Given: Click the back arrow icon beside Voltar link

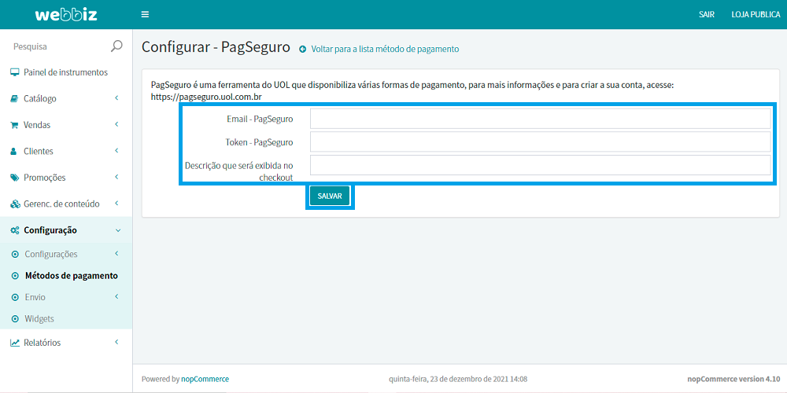Looking at the screenshot, I should [302, 50].
